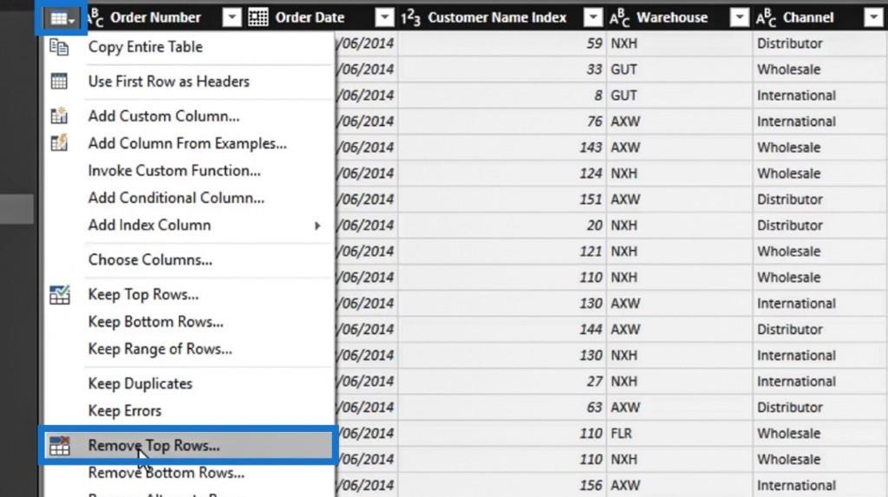The image size is (888, 497).
Task: Click the Customer Name Index cell 59
Action: 502,43
